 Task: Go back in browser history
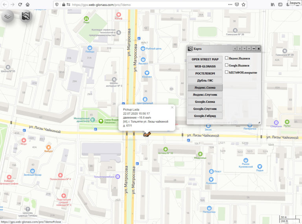pos(5,4)
